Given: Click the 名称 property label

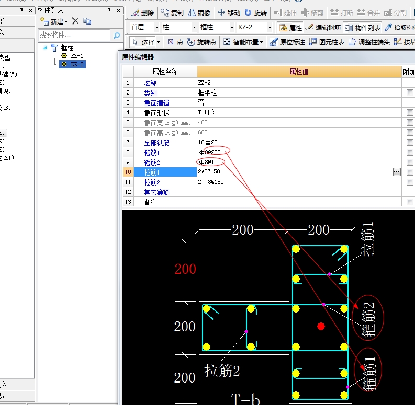Looking at the screenshot, I should point(151,83).
